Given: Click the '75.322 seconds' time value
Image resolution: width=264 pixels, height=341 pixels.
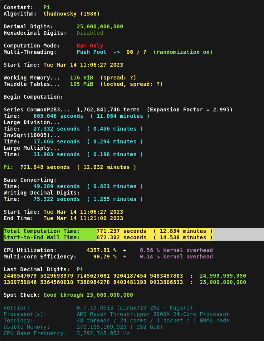Looking at the screenshot, I should 56,199.
